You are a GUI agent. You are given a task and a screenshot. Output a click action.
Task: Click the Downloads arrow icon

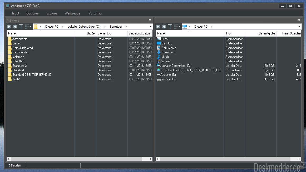pos(159,52)
